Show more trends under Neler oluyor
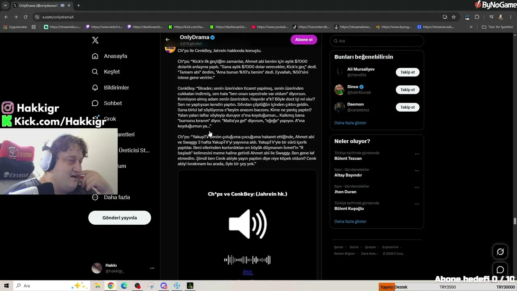 tap(350, 221)
